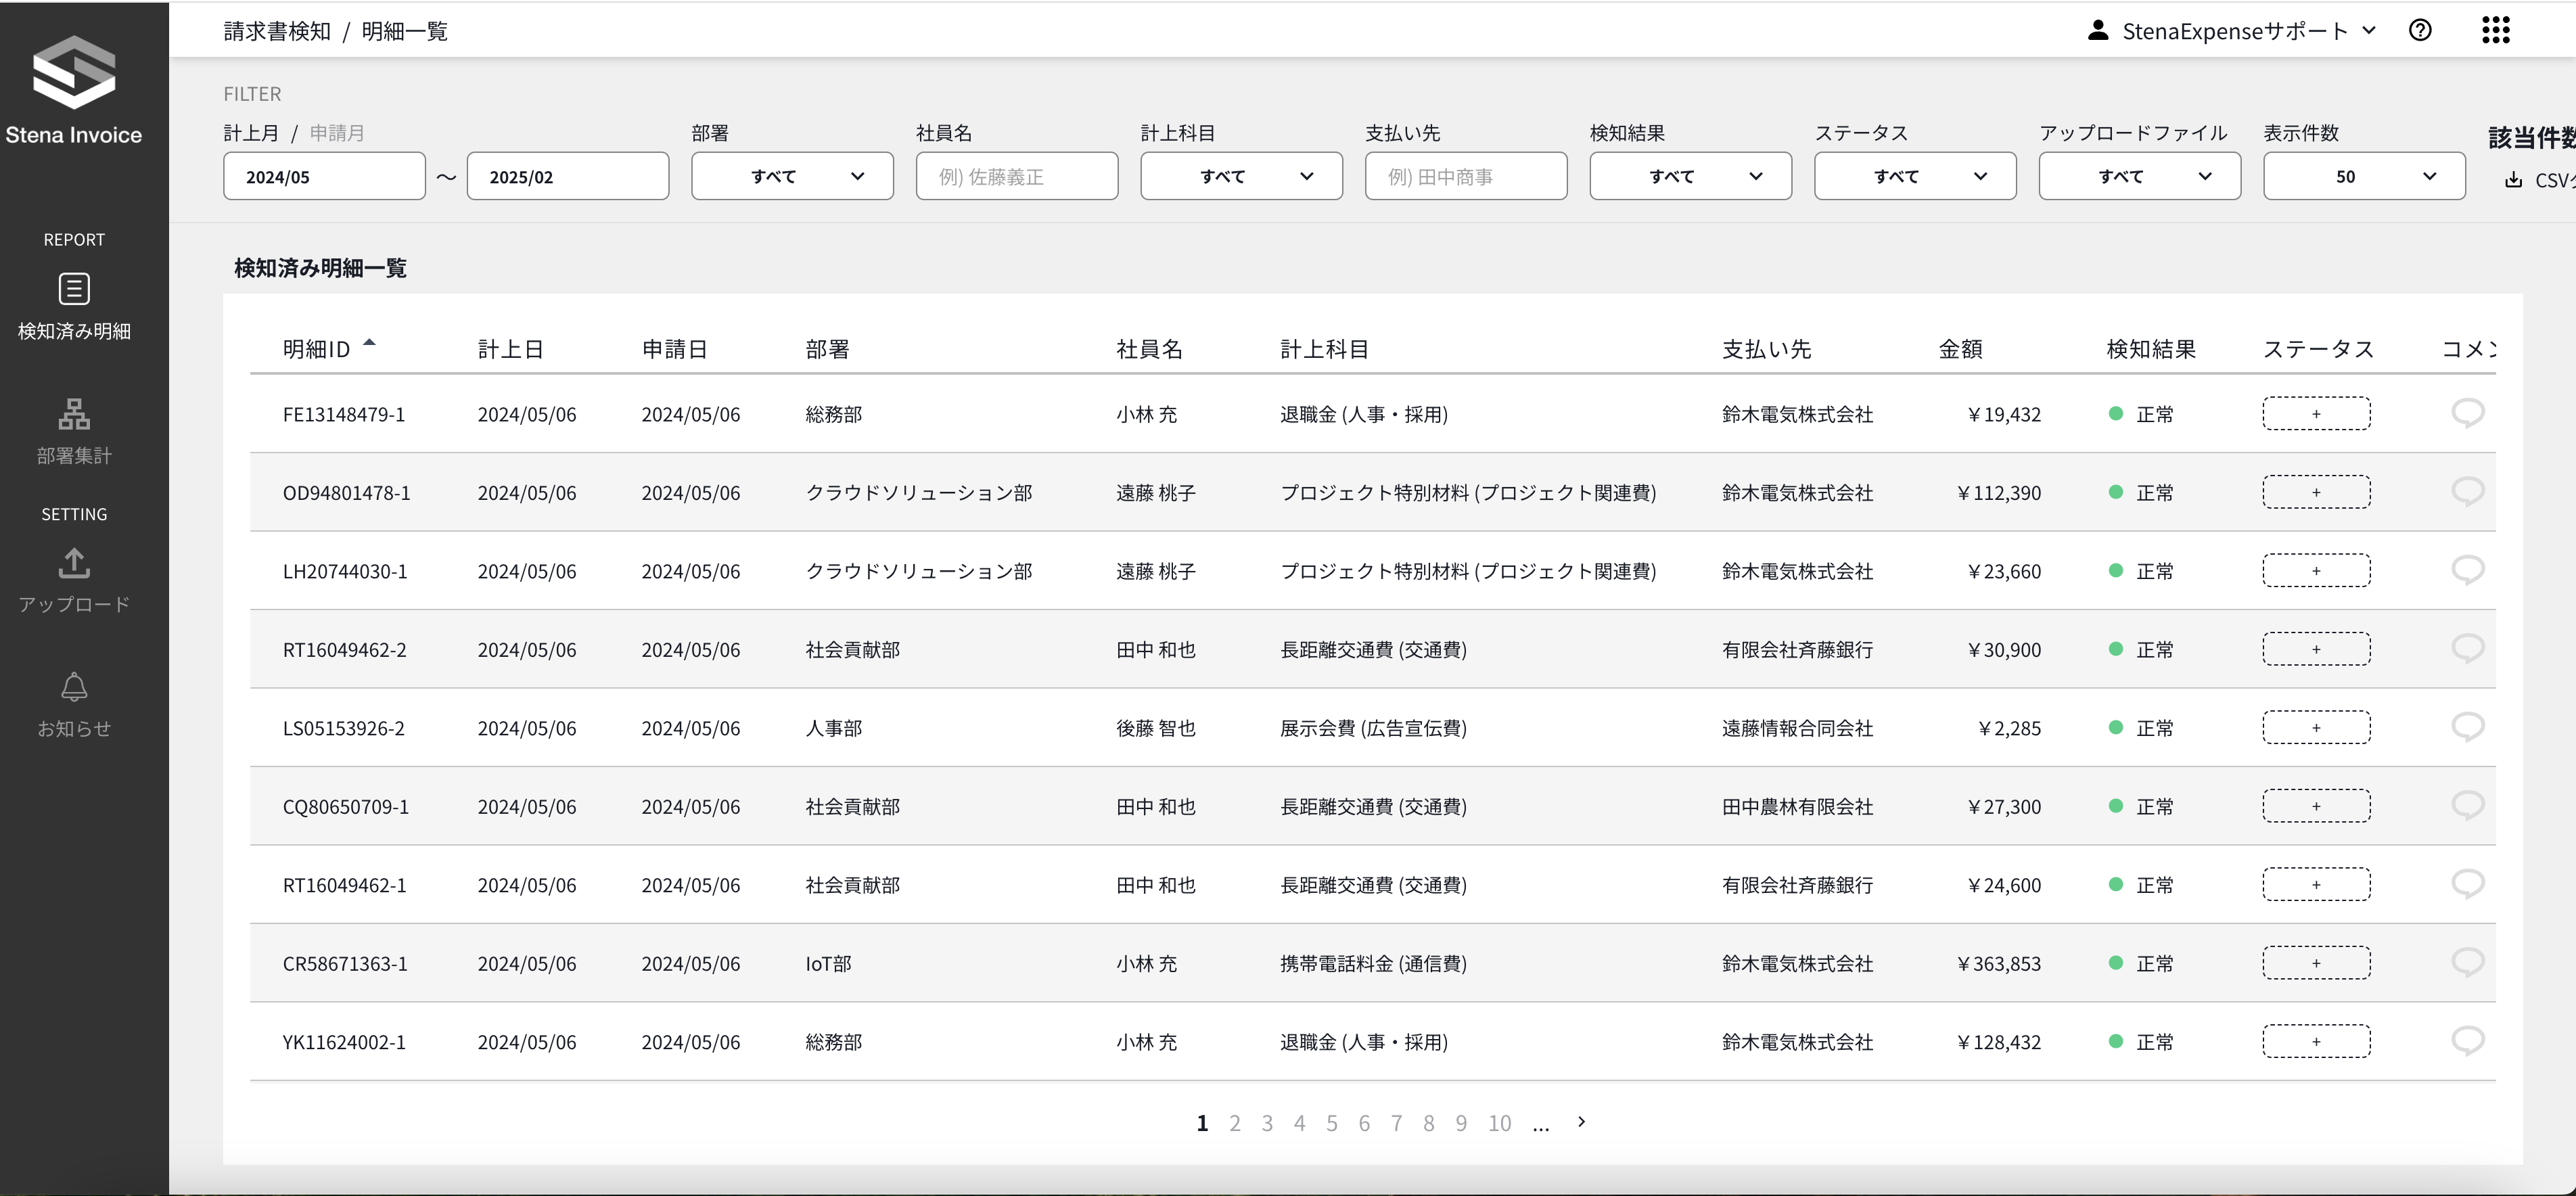Open comment bubble for FE13148479-1 row
2576x1196 pixels.
point(2467,413)
